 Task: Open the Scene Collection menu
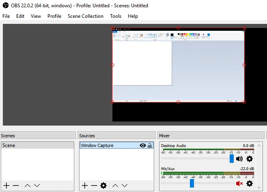pos(85,16)
